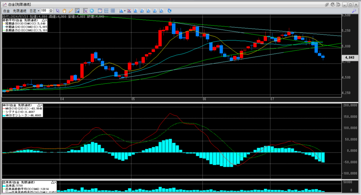This screenshot has height=195, width=361.
Task: Toggle the highlighted drawing edit mode button
Action: (77, 11)
